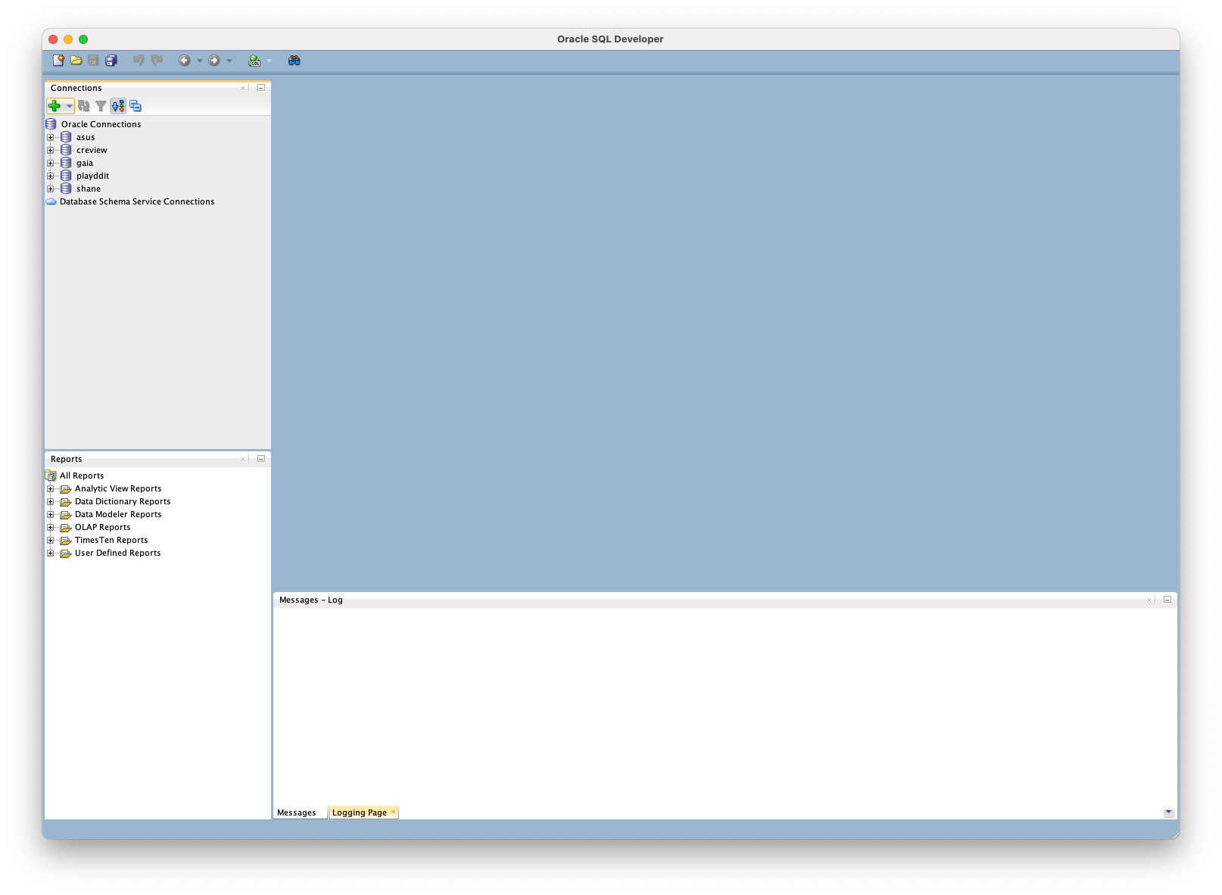Expand the gaia connection
1222x895 pixels.
[51, 163]
